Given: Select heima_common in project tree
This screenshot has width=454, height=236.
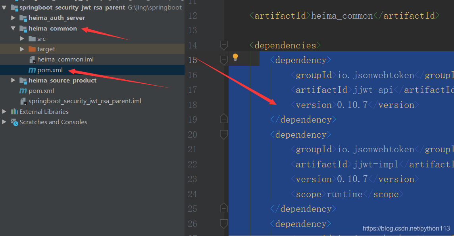Looking at the screenshot, I should point(53,28).
